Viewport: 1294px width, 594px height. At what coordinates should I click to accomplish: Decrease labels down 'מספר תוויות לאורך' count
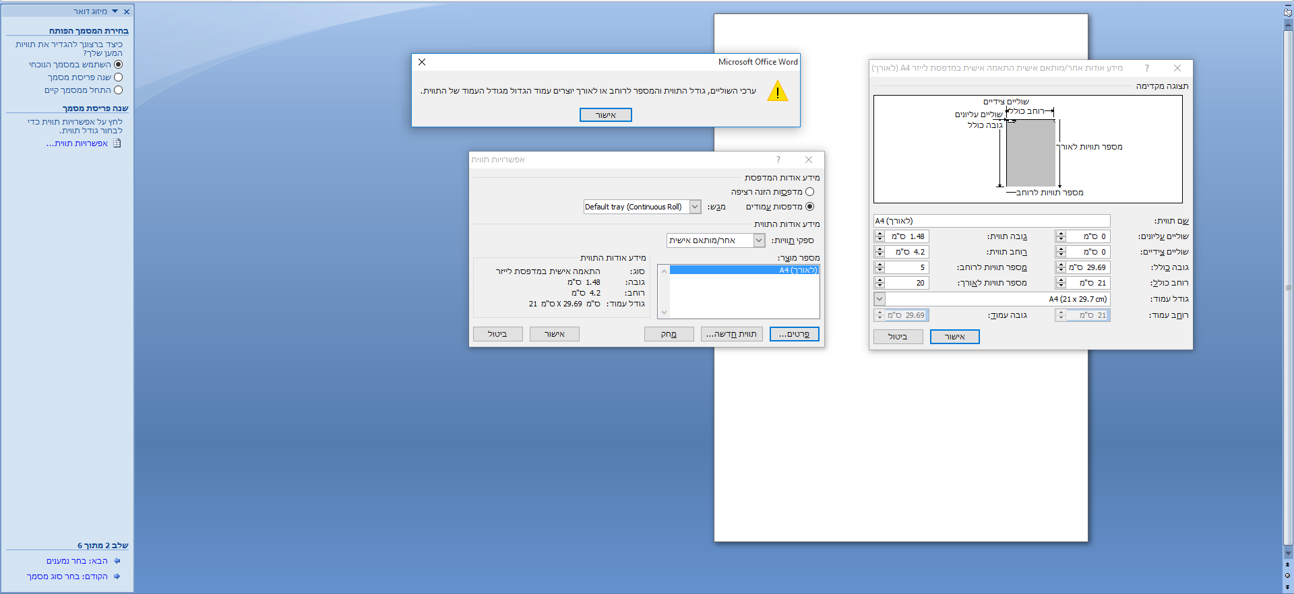click(x=880, y=286)
